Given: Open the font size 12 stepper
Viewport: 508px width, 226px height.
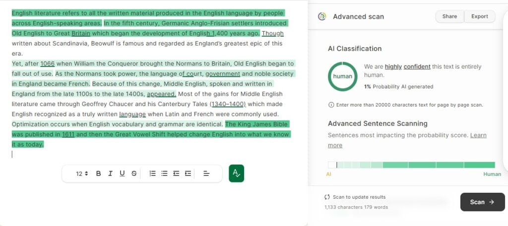Looking at the screenshot, I should [82, 174].
